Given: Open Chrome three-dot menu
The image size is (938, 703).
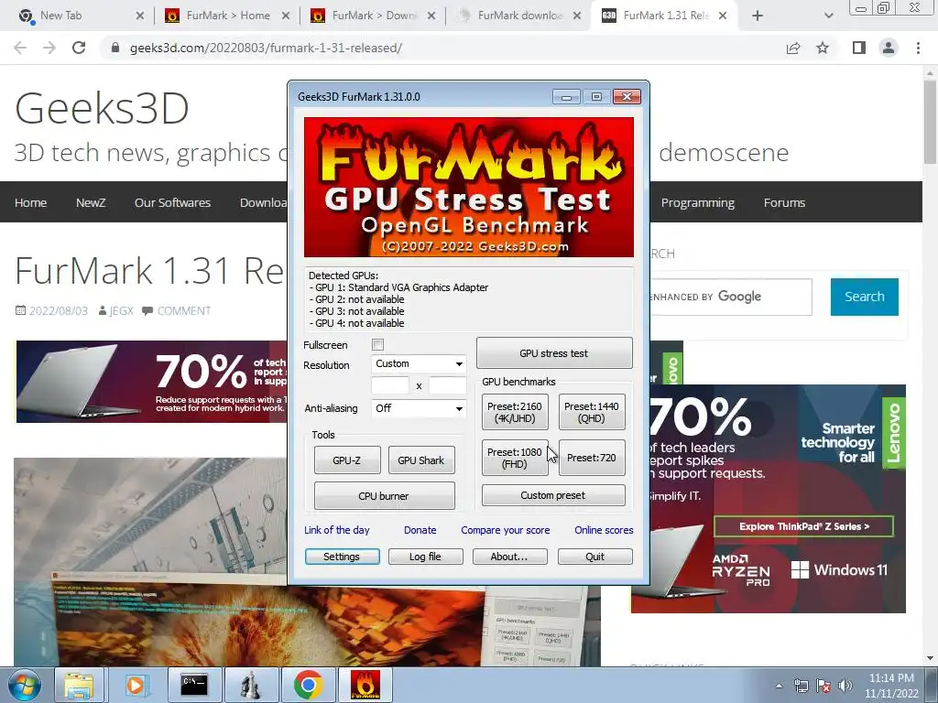Looking at the screenshot, I should point(918,48).
